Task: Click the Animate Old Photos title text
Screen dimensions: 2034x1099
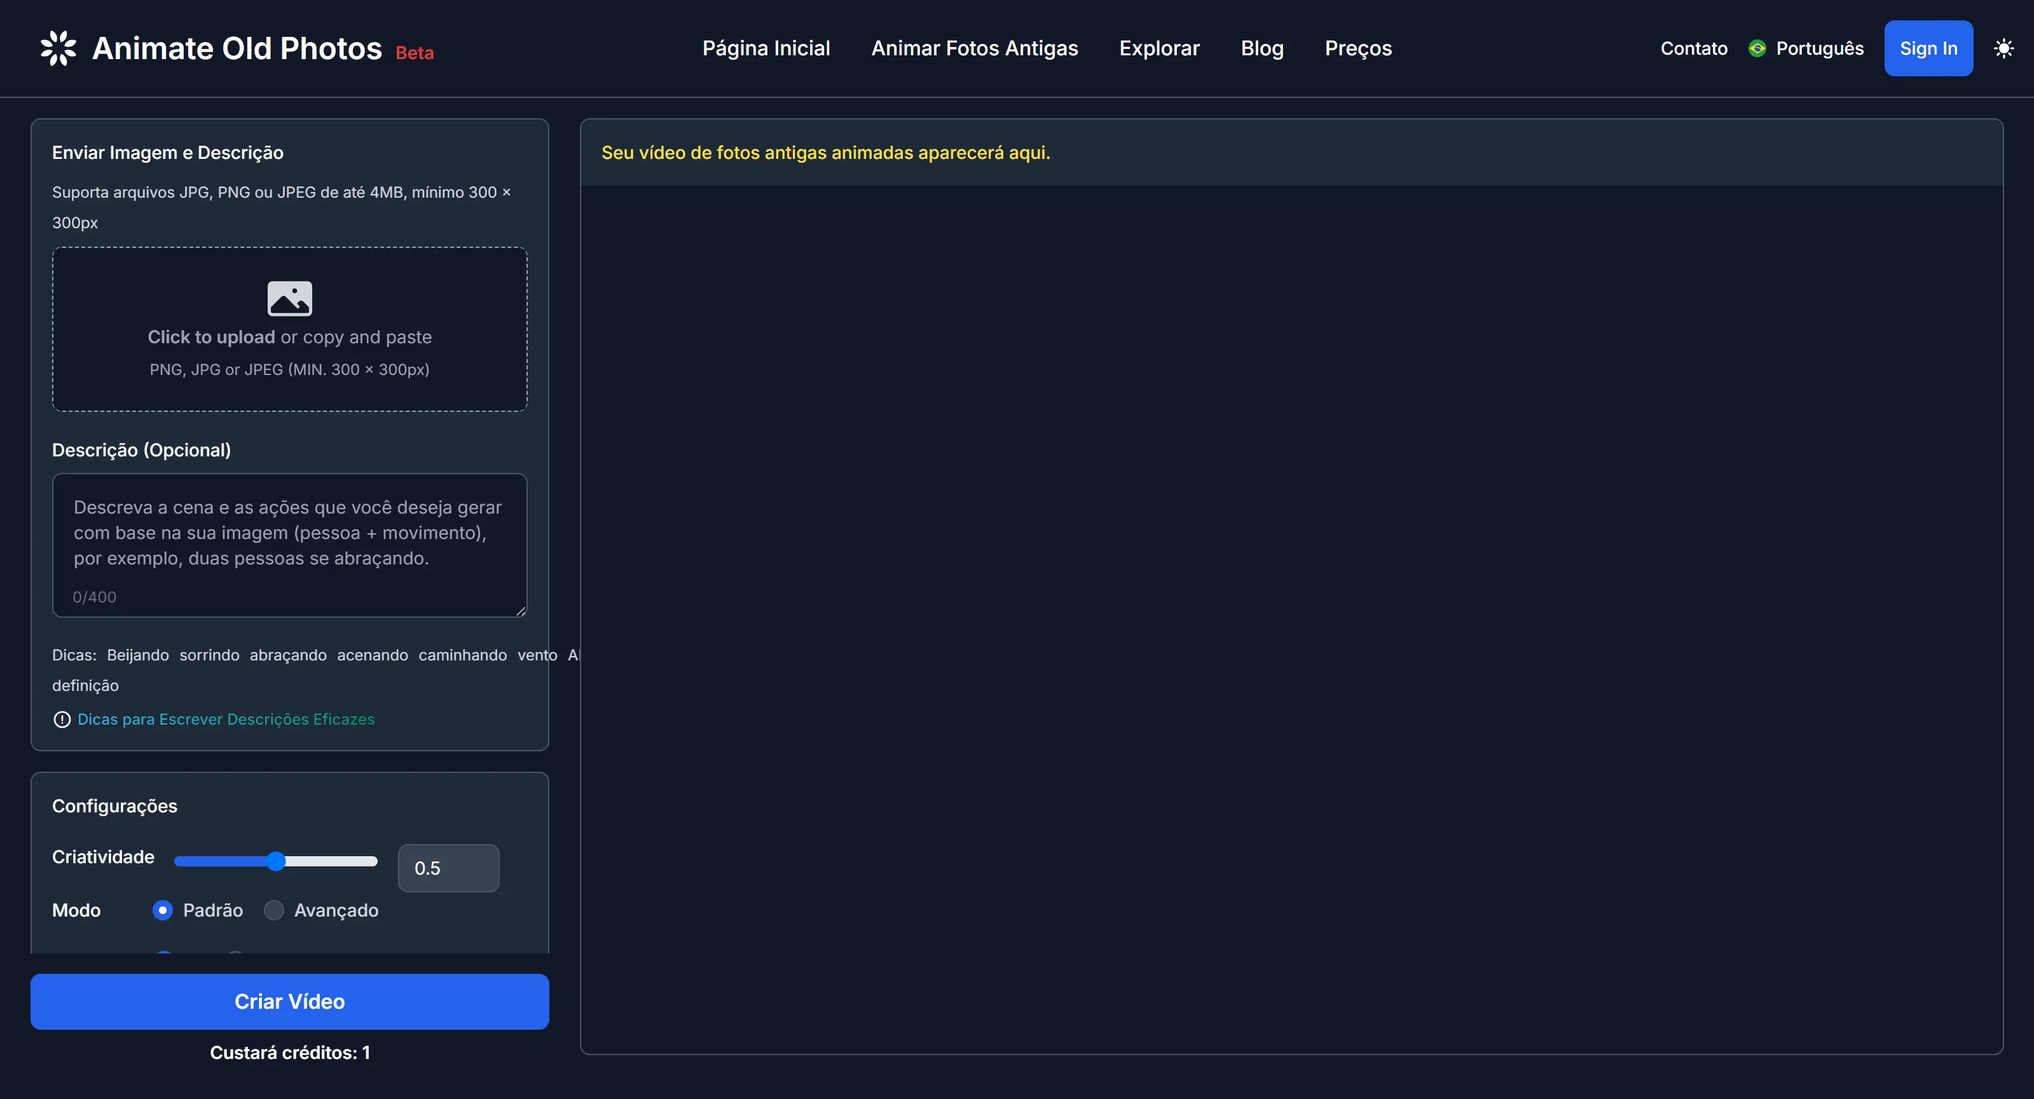Action: click(x=237, y=48)
